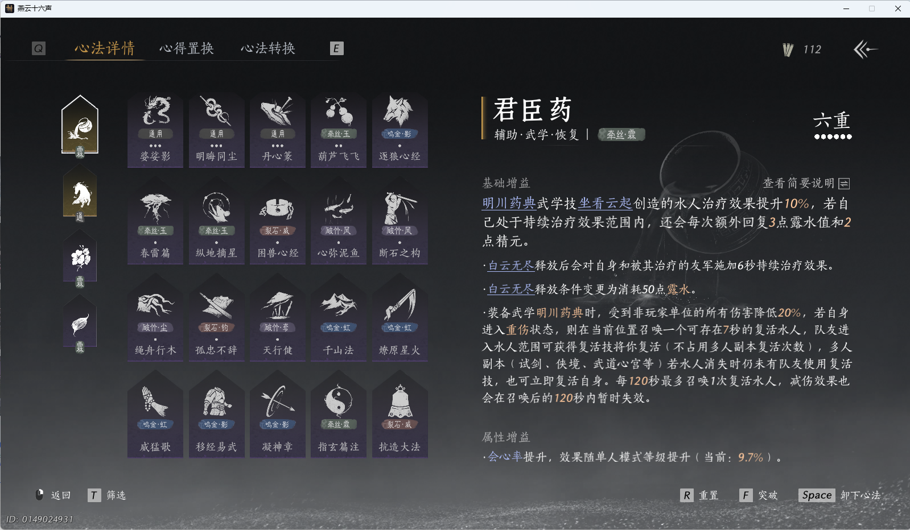Switch to the 心法转换 tab
Viewport: 910px width, 530px height.
coord(268,48)
